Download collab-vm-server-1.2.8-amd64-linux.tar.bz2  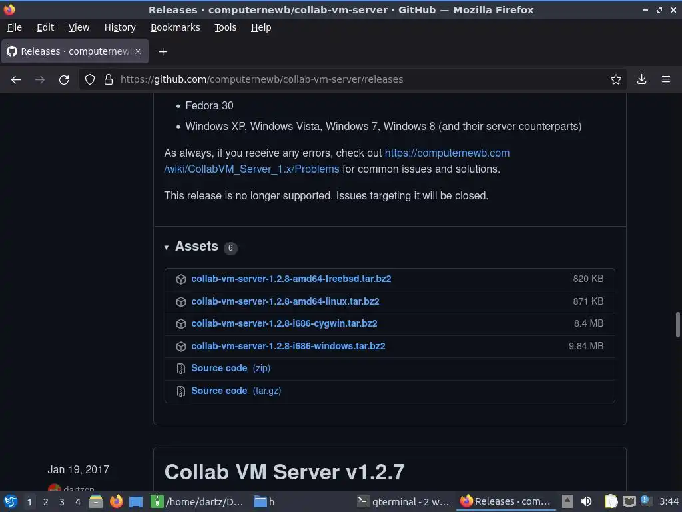(x=285, y=301)
